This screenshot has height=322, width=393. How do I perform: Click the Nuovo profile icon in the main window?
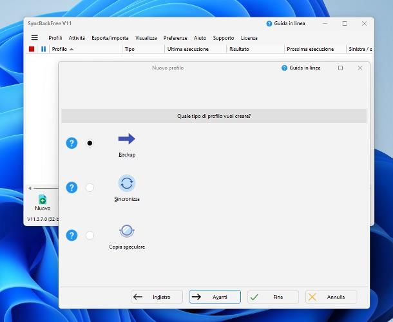coord(43,200)
